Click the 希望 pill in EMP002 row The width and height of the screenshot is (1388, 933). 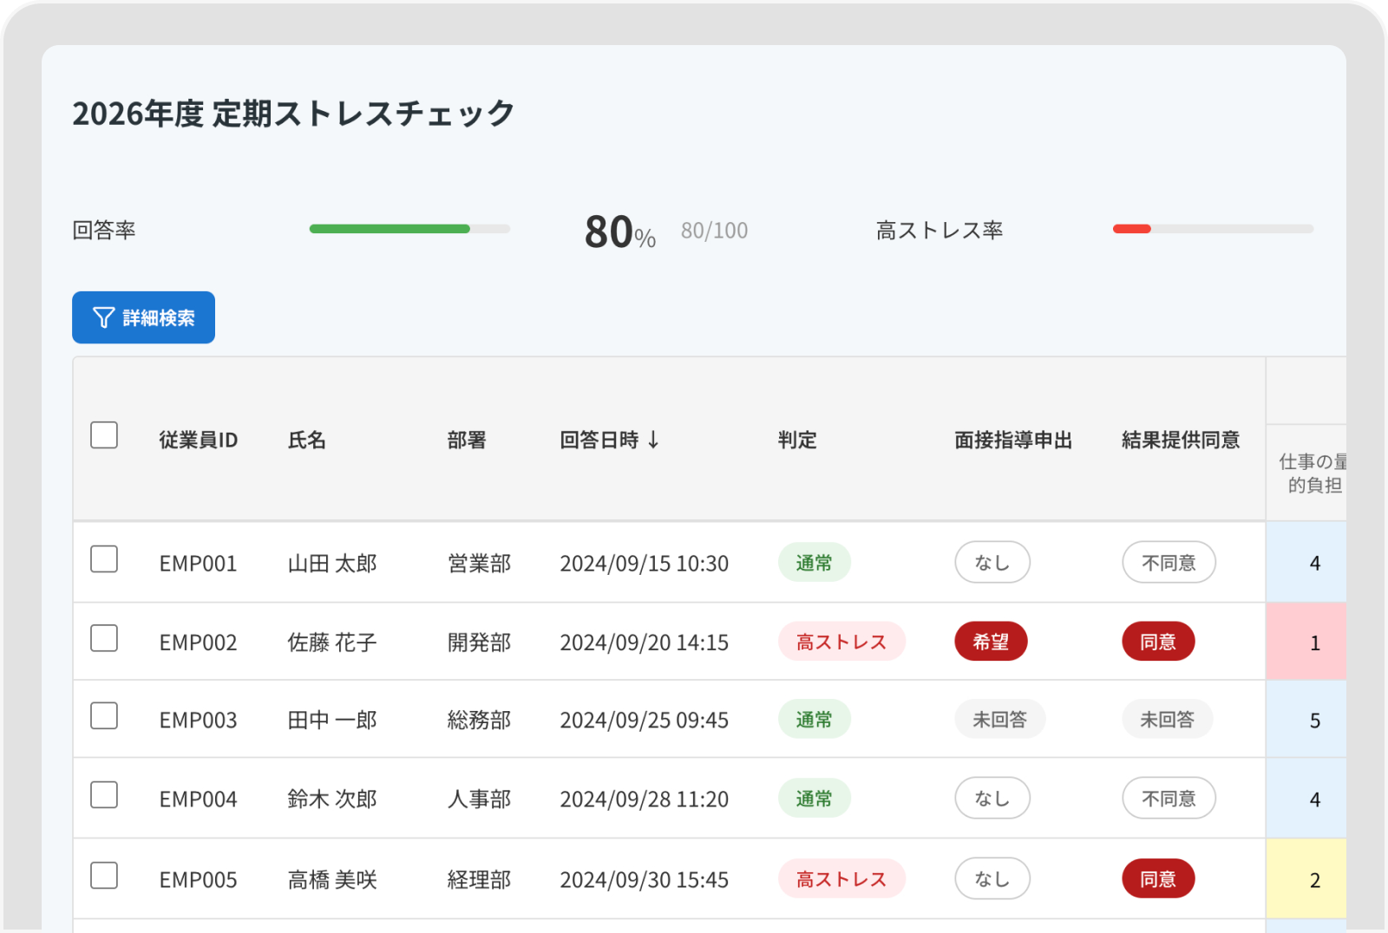(x=991, y=642)
